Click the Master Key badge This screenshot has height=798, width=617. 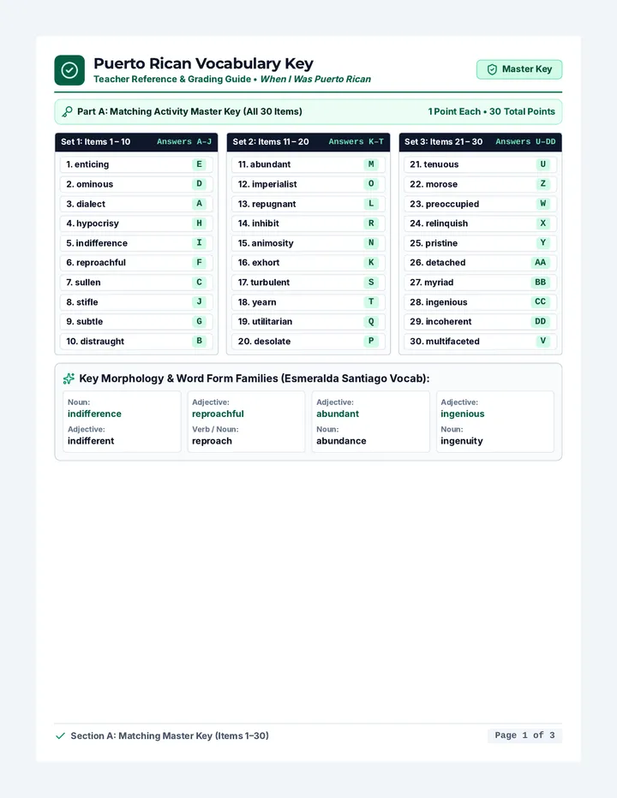[x=519, y=69]
